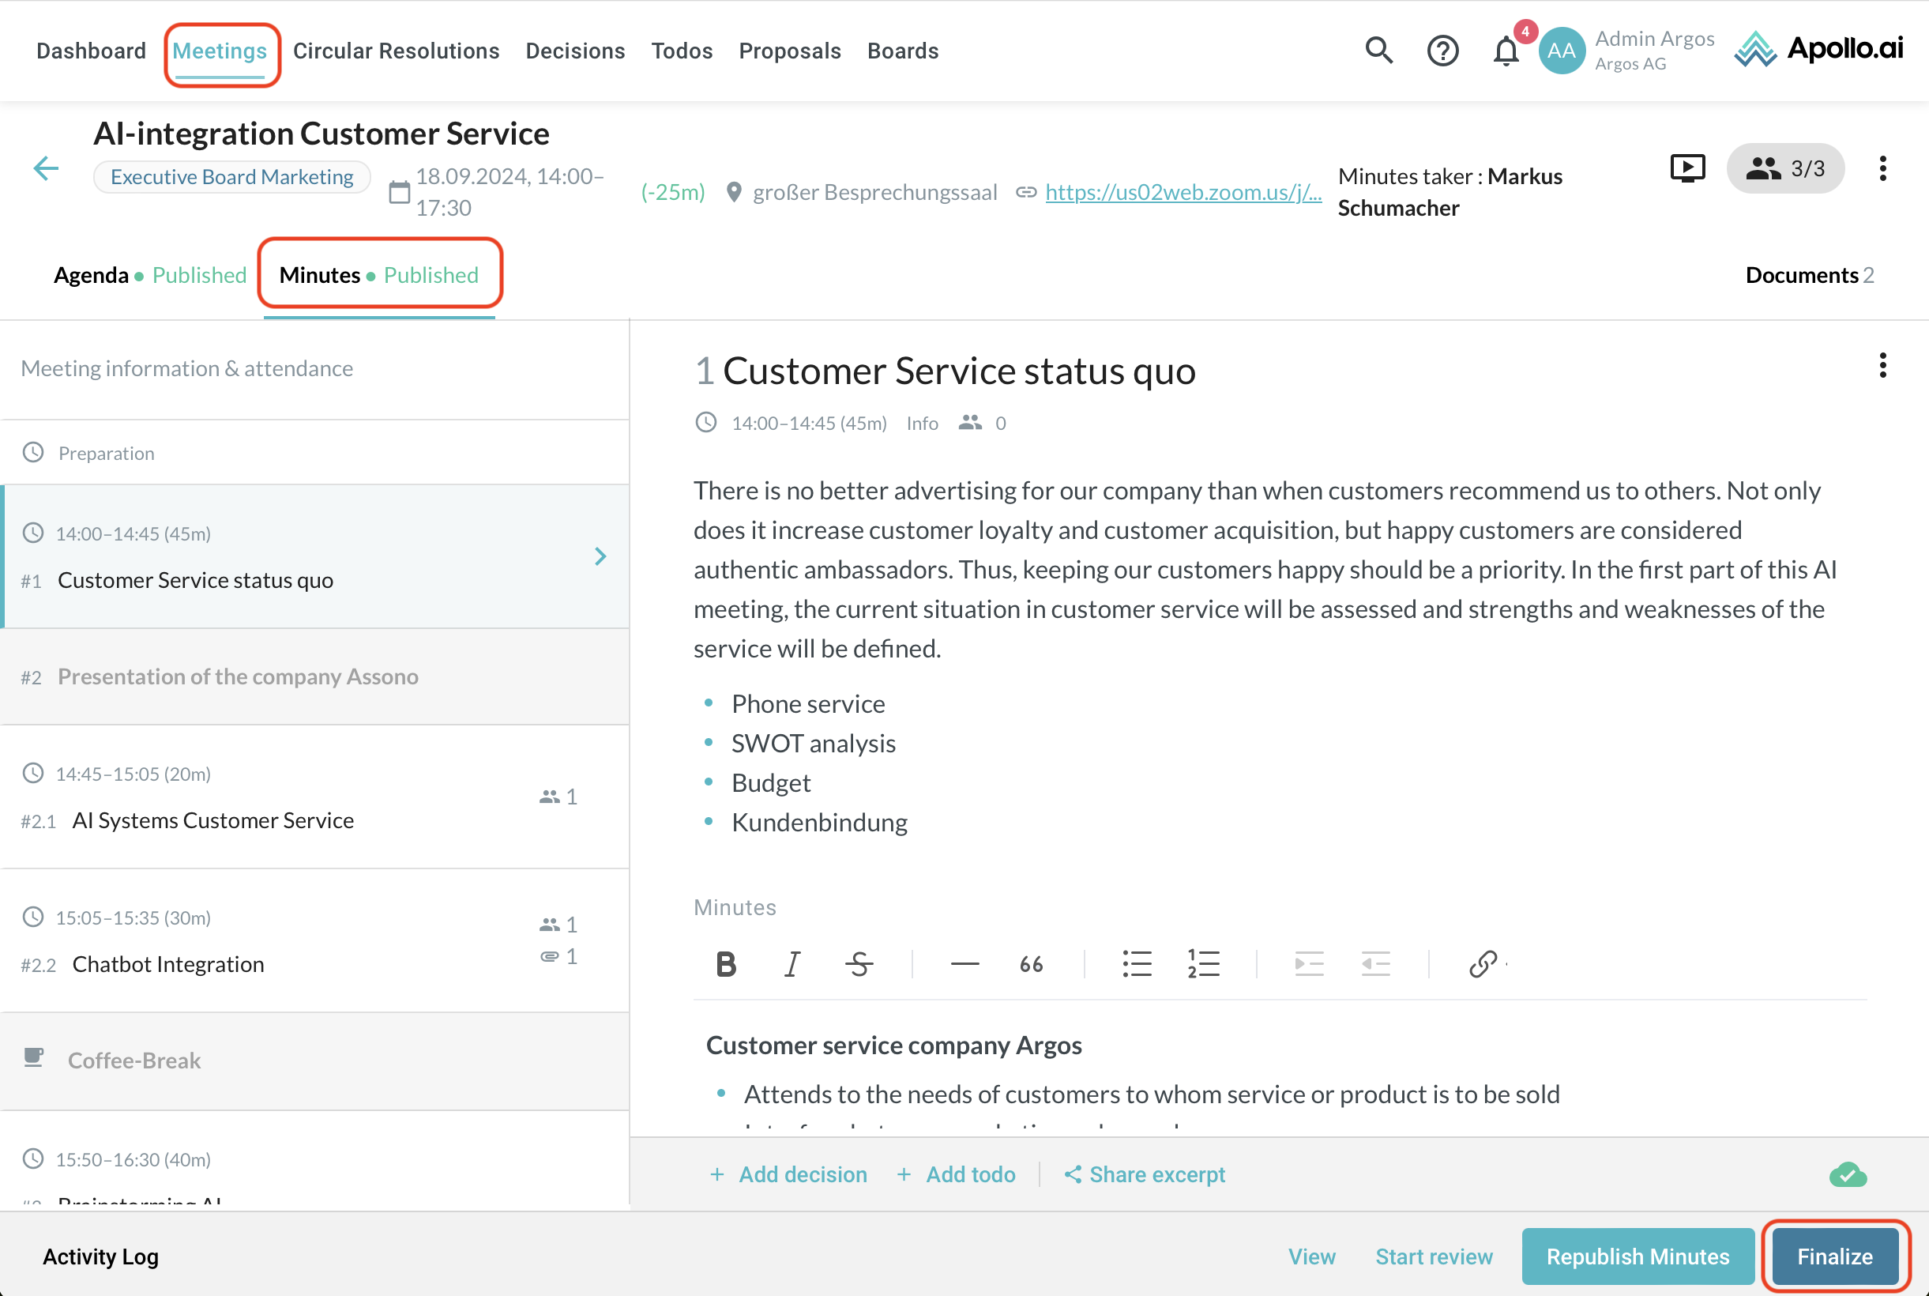The height and width of the screenshot is (1296, 1929).
Task: Open agenda item three-dot menu
Action: point(1882,365)
